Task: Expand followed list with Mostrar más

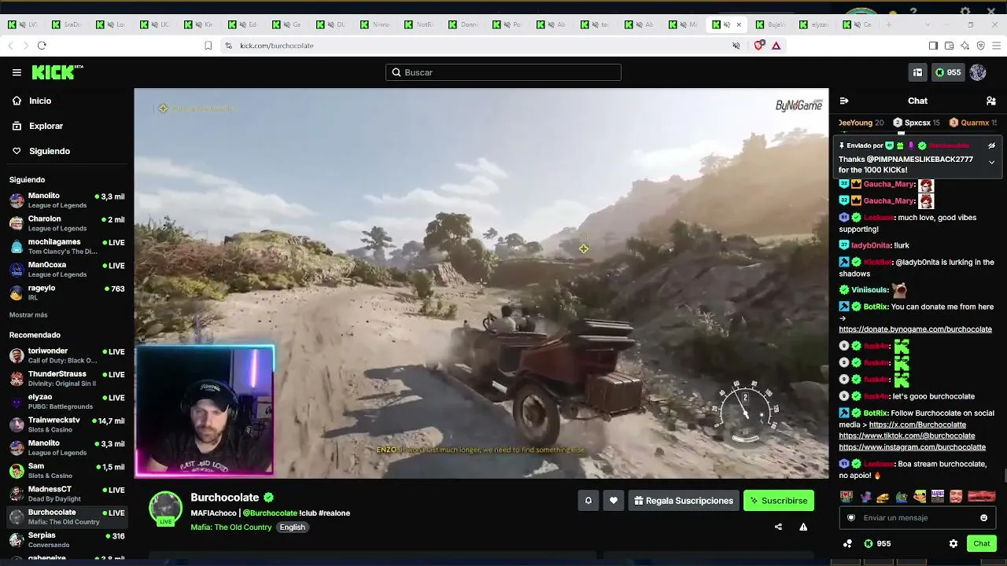Action: click(x=28, y=315)
